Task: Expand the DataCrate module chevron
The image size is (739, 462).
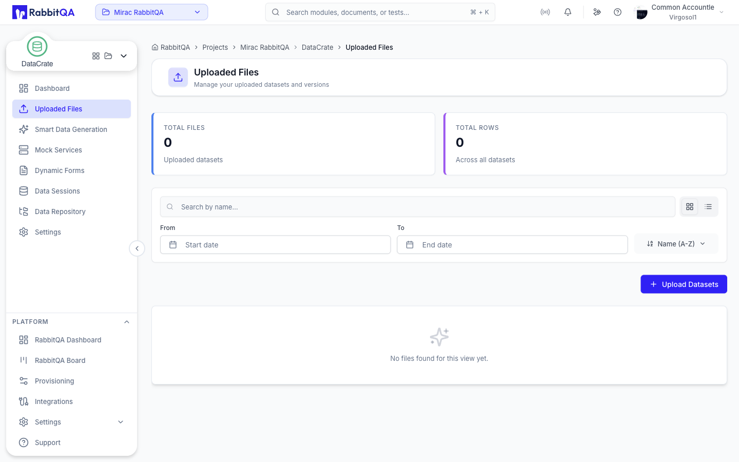Action: (124, 56)
